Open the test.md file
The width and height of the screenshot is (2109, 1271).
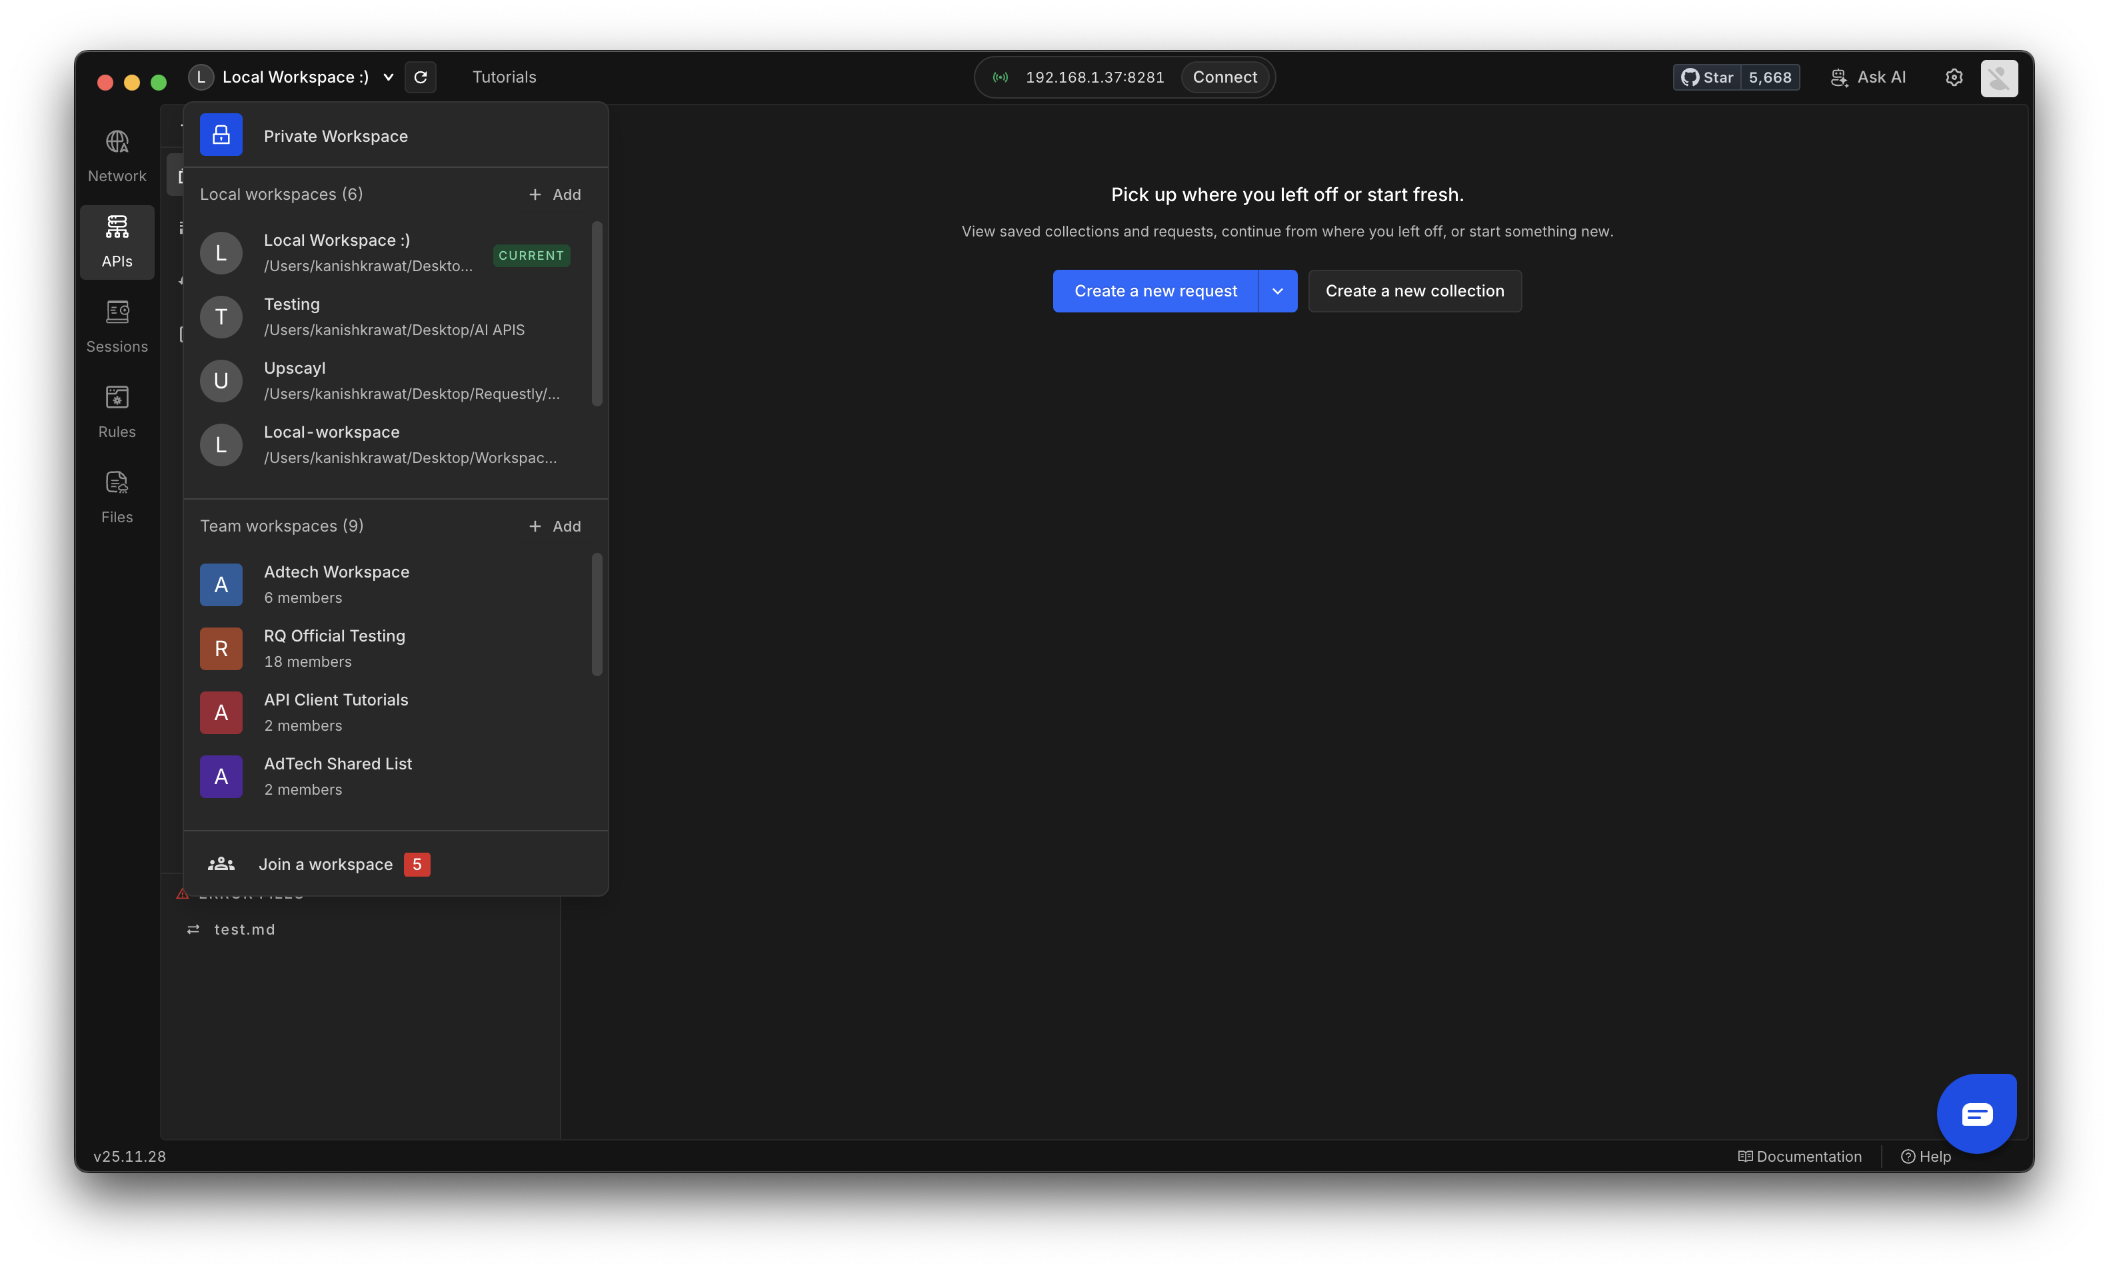point(245,929)
